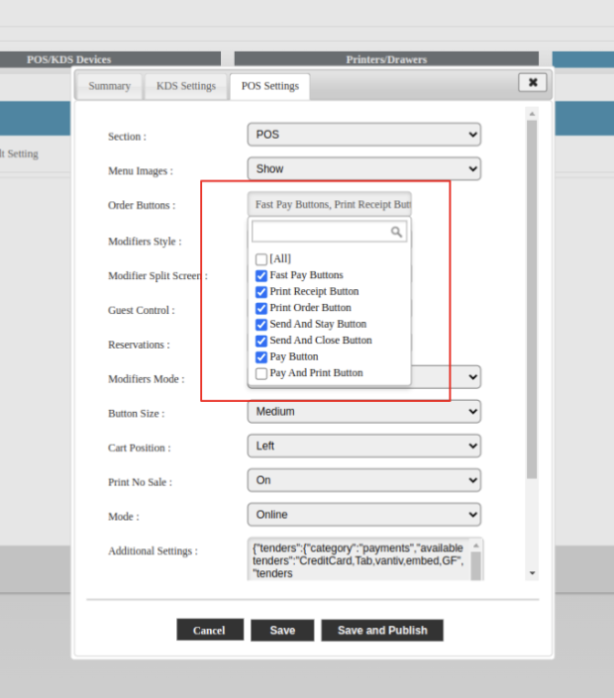Click the dialog vertical scrollbar thumb
The image size is (614, 698).
pyautogui.click(x=532, y=299)
